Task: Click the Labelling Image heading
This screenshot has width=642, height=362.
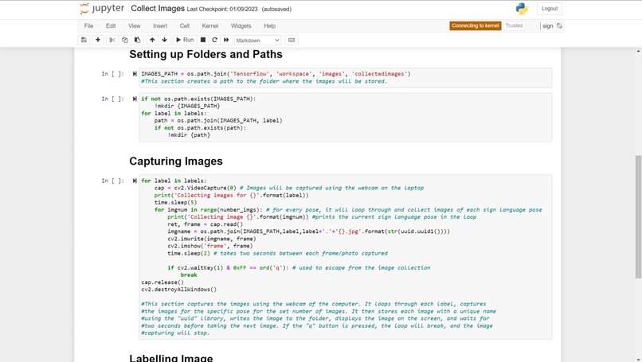Action: (x=171, y=358)
